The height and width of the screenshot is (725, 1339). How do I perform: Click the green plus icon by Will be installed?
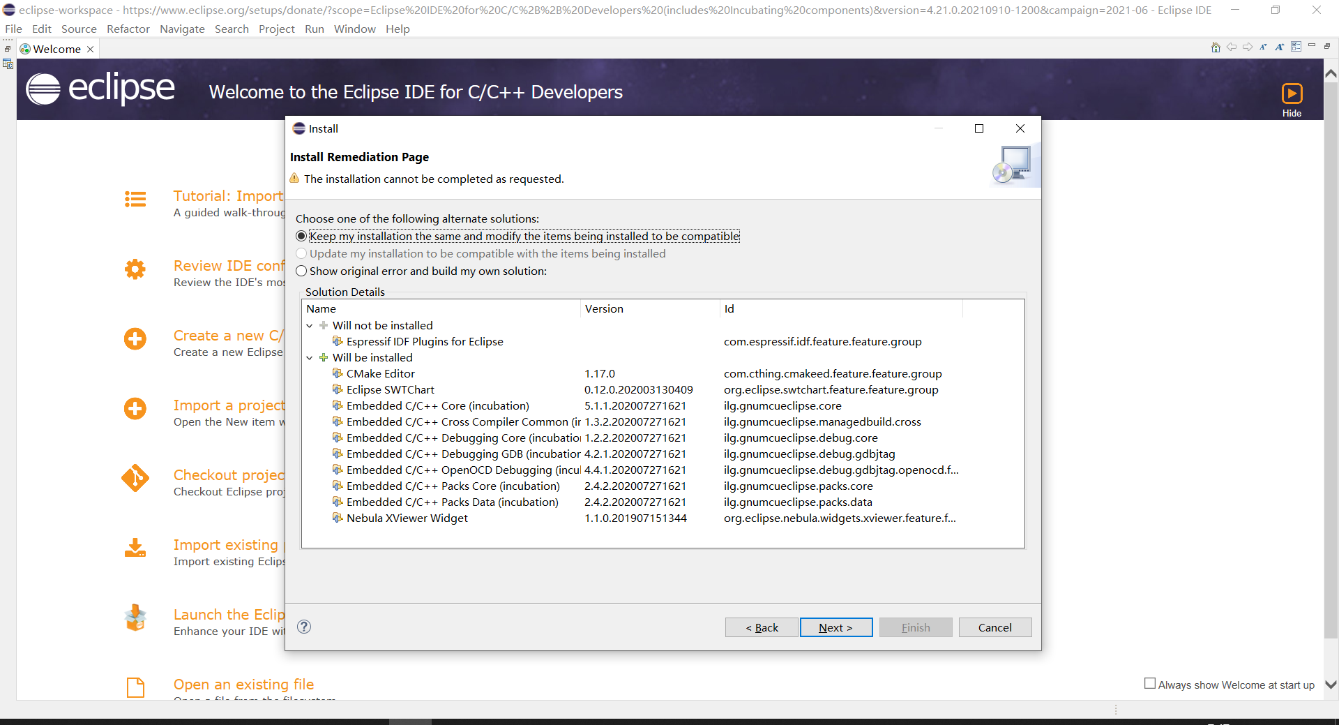(324, 357)
